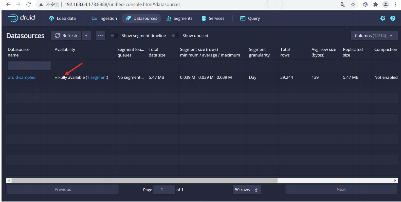Open the 50 rows page size dropdown

click(246, 190)
